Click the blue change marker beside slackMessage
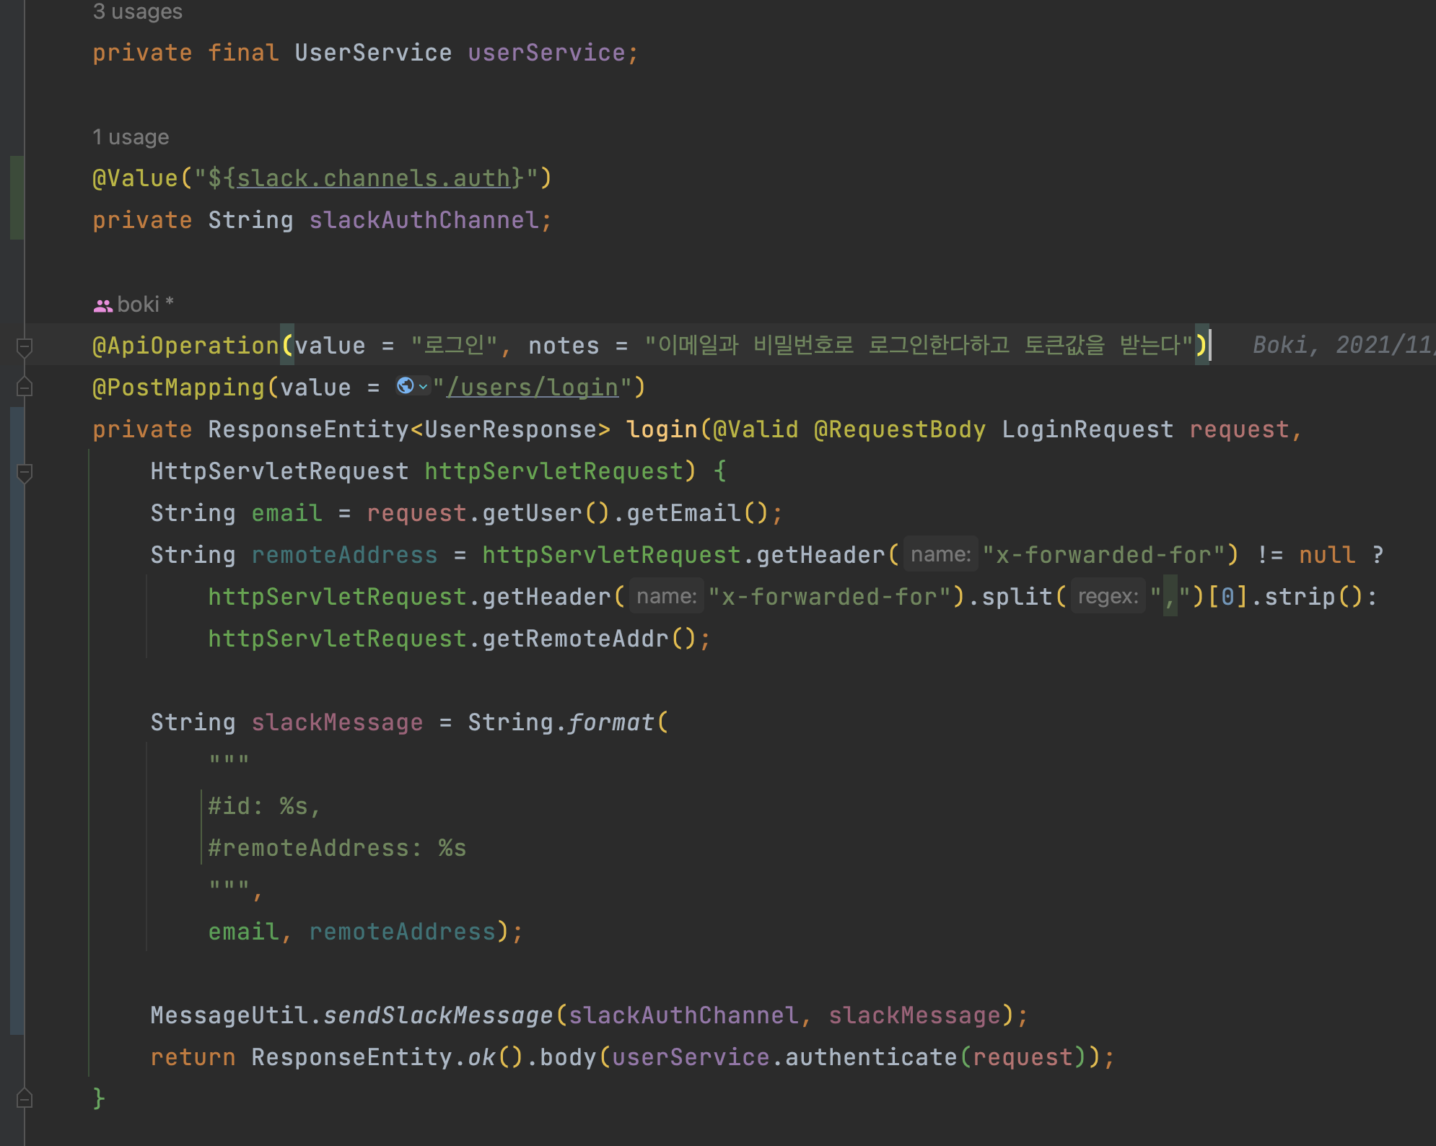The height and width of the screenshot is (1146, 1436). (x=17, y=722)
